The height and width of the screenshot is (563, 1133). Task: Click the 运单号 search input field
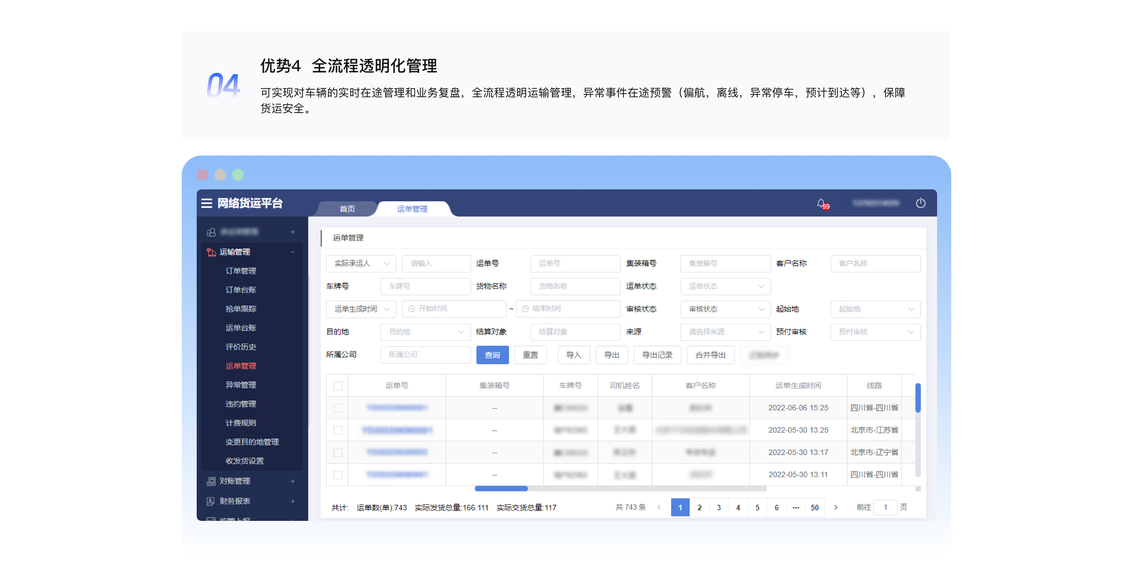[x=575, y=263]
